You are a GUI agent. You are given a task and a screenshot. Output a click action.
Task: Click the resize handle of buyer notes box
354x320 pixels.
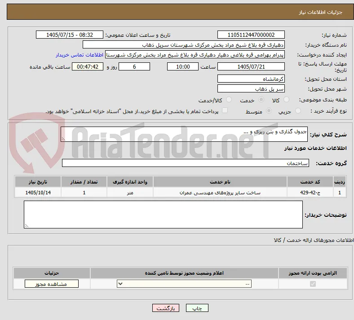[27, 225]
